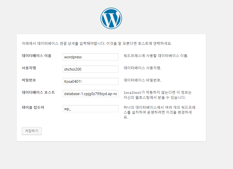Image resolution: width=233 pixels, height=169 pixels.
Task: Click the description 워드프레스에 사용할 데이터베이스 이름
Action: (x=156, y=56)
